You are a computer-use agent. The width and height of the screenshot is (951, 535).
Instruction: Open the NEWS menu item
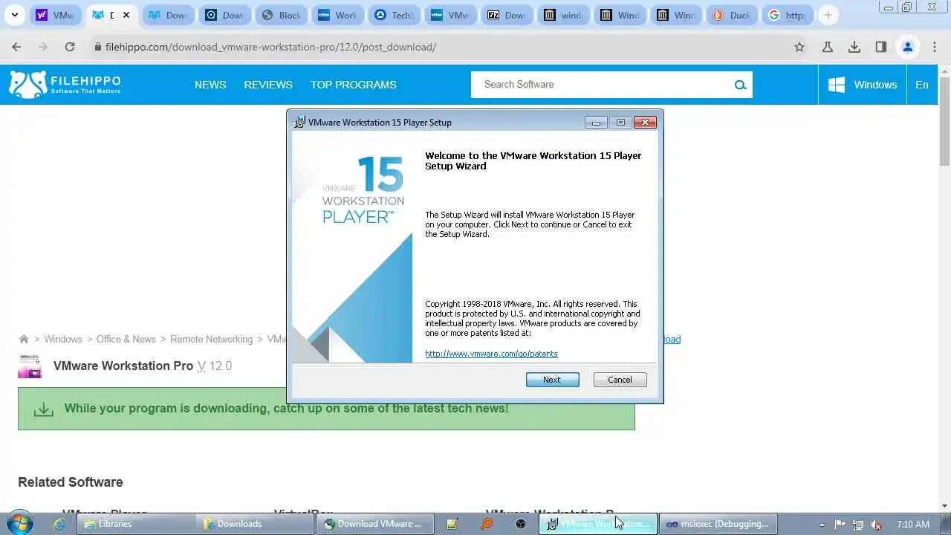[210, 85]
